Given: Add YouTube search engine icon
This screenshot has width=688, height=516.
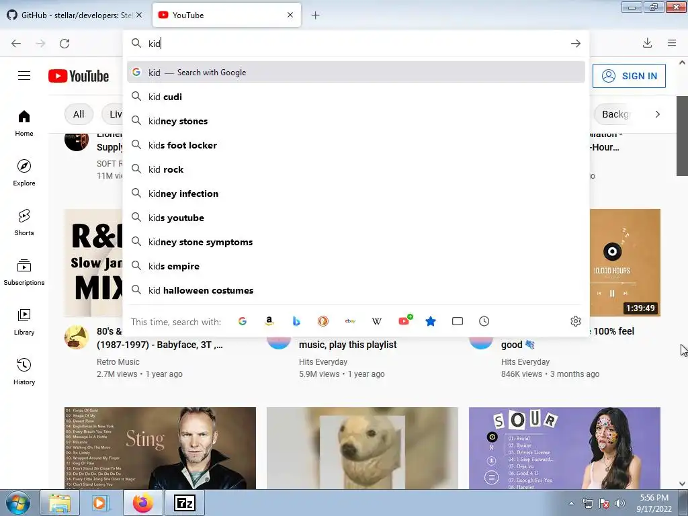Looking at the screenshot, I should 404,320.
